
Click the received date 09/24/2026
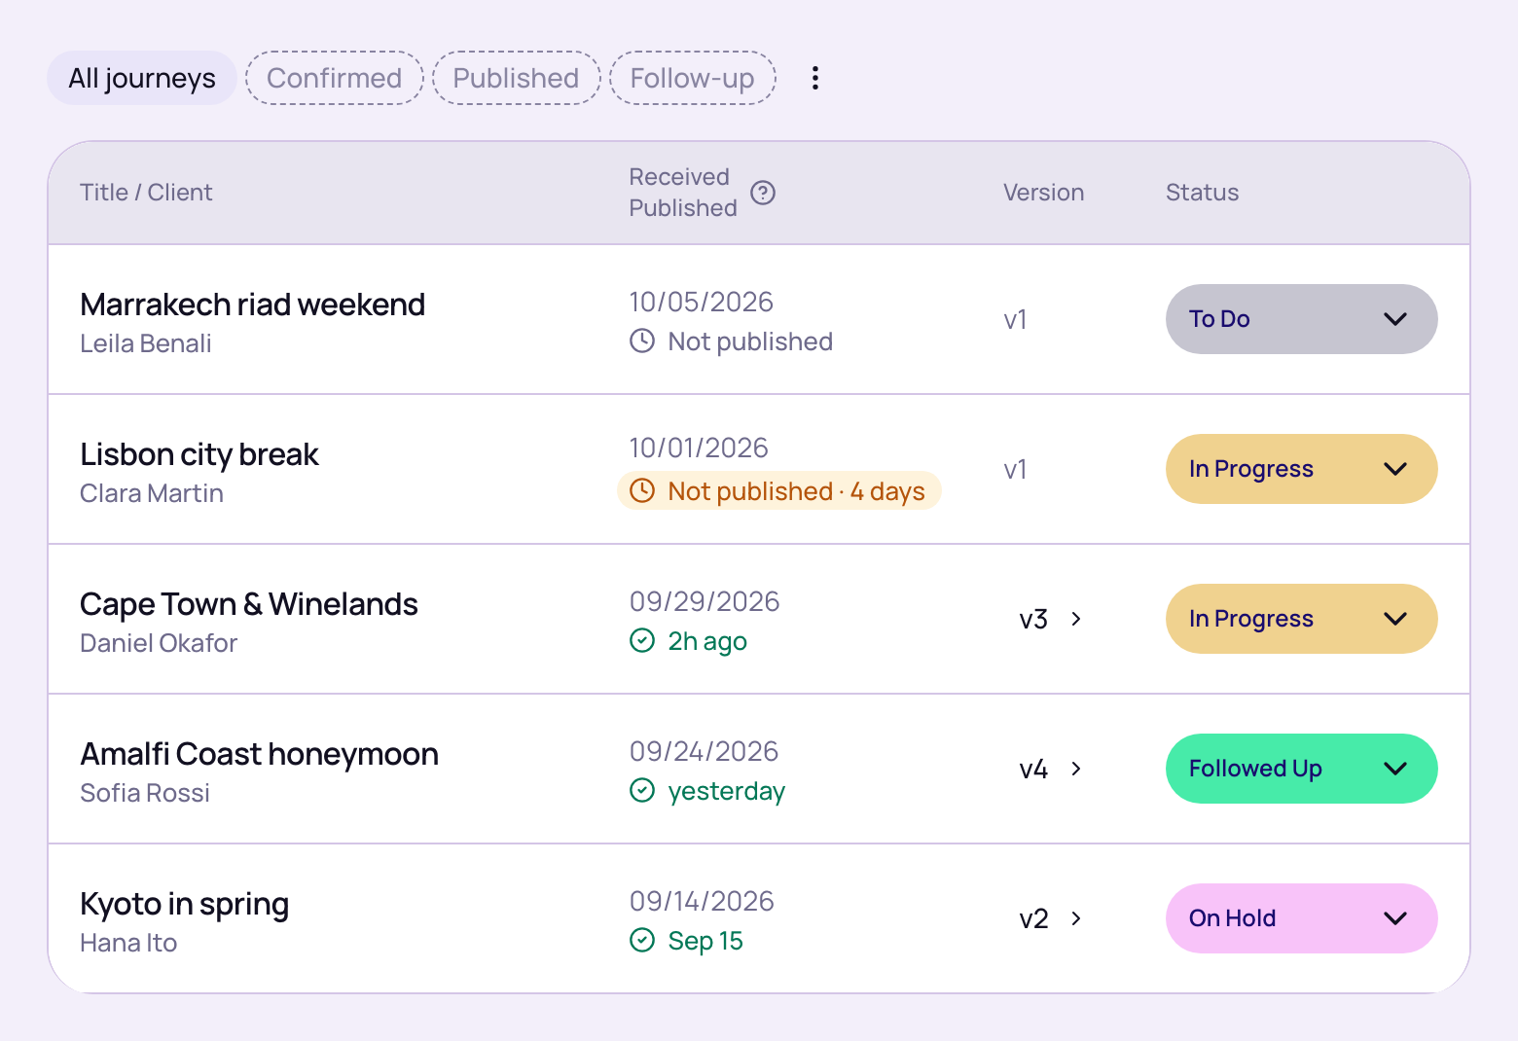click(705, 751)
